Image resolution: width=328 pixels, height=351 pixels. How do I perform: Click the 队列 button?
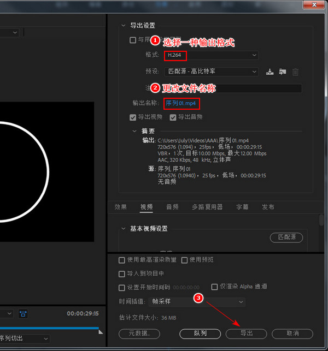pos(200,334)
